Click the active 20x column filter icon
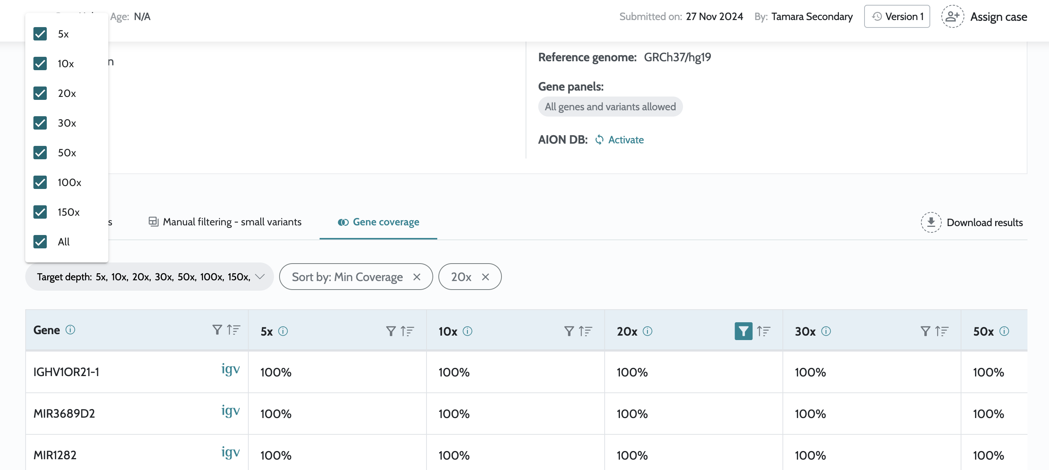Screen dimensions: 1049x470 (743, 331)
